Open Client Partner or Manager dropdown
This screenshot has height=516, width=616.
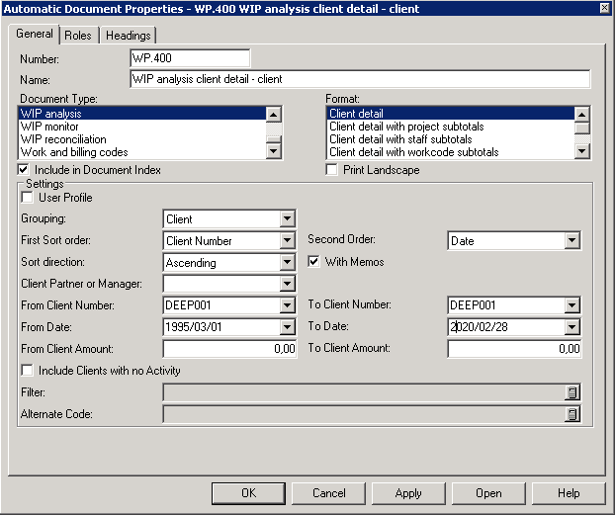287,285
